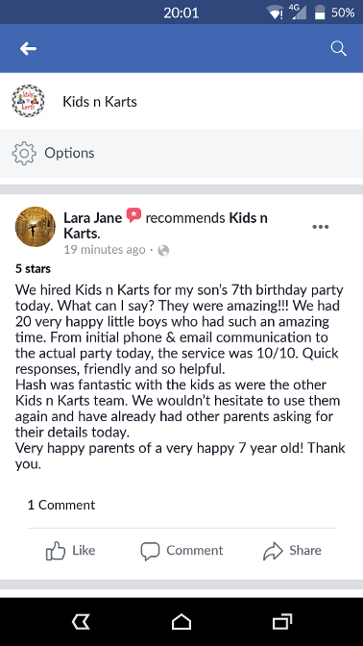363x646 pixels.
Task: Open the Kids n Karts page title
Action: [100, 102]
